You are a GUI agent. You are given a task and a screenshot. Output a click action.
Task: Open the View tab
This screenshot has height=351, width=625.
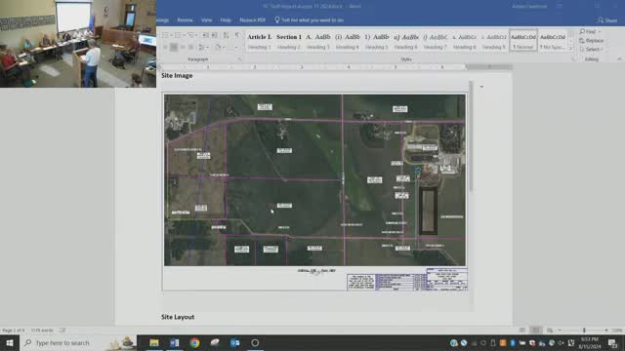tap(206, 19)
